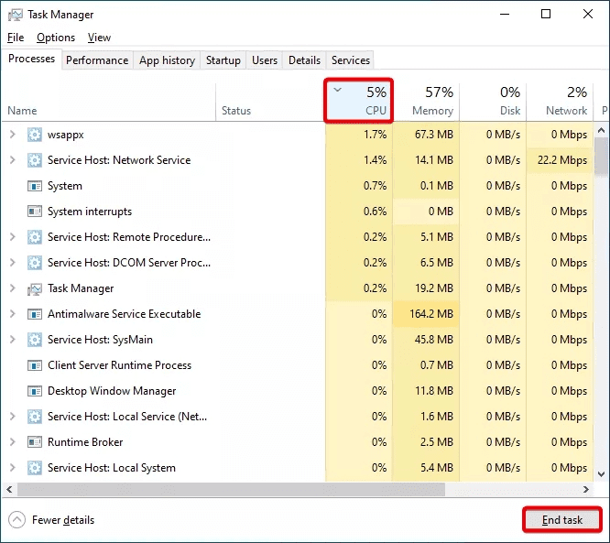Collapse view with Fewer details arrow icon
The image size is (610, 543).
[16, 520]
